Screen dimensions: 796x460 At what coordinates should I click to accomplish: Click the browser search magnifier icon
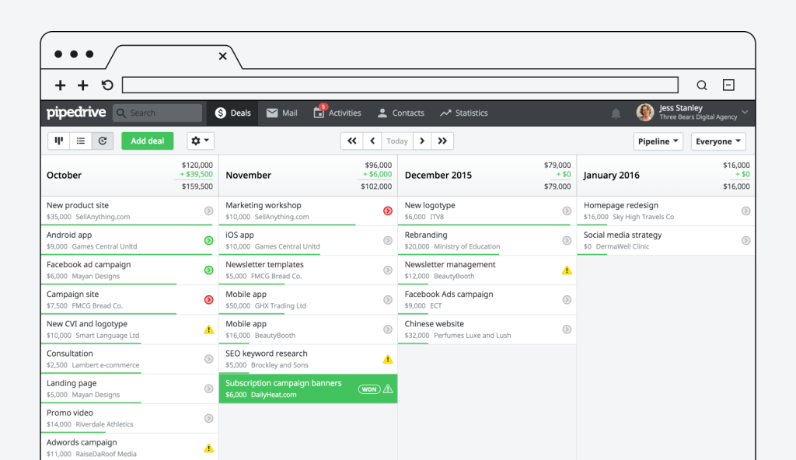[701, 85]
